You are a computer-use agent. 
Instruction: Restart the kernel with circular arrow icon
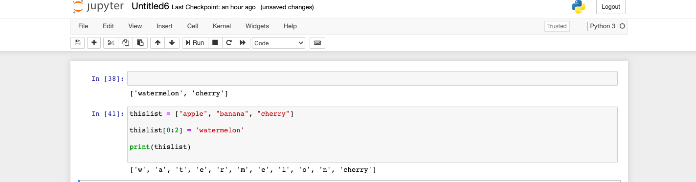point(228,43)
